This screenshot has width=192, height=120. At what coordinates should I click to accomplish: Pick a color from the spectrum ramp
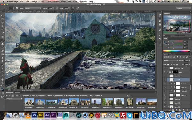point(176,51)
